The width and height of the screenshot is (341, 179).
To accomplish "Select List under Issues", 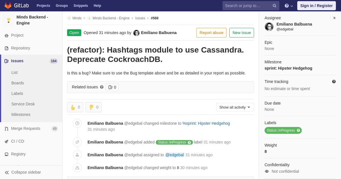I will (x=14, y=72).
